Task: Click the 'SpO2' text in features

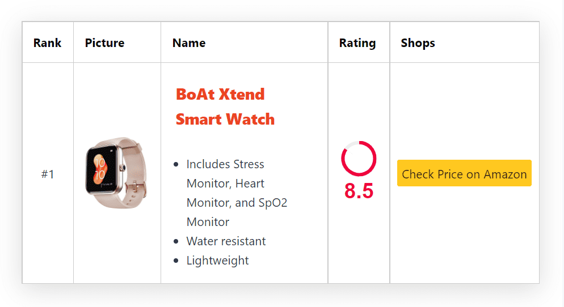Action: pyautogui.click(x=273, y=203)
